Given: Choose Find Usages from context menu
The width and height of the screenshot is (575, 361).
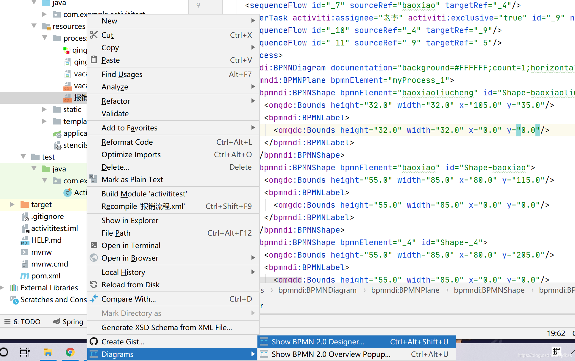Looking at the screenshot, I should pyautogui.click(x=173, y=74).
